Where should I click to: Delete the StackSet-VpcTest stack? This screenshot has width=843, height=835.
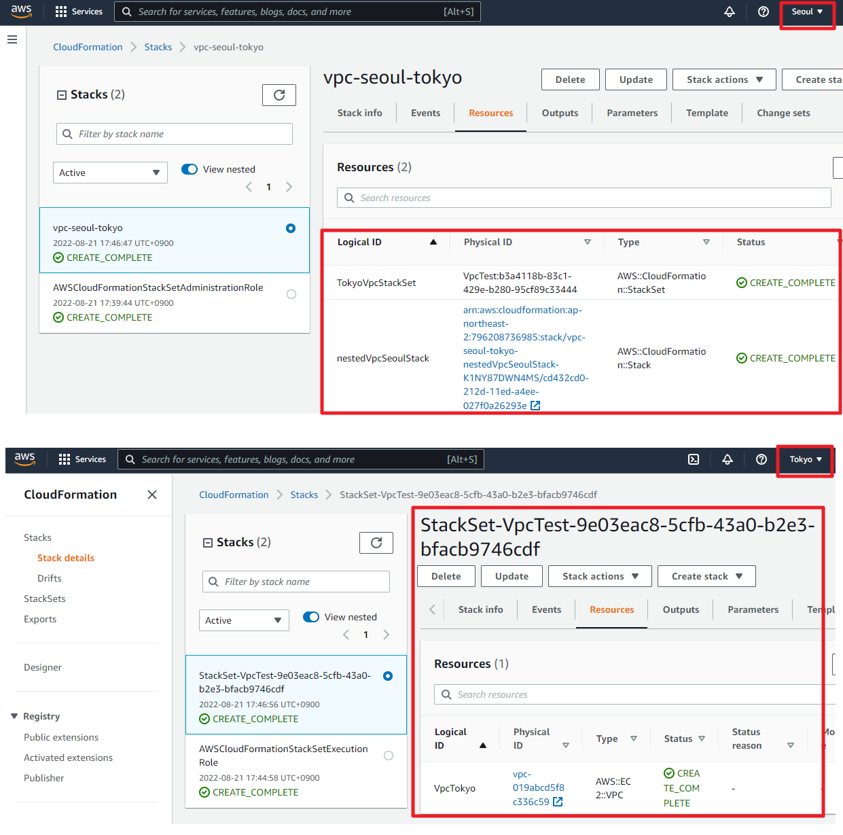click(446, 576)
